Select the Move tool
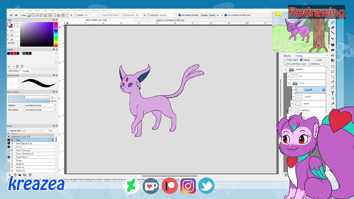This screenshot has height=199, width=354. [333, 39]
